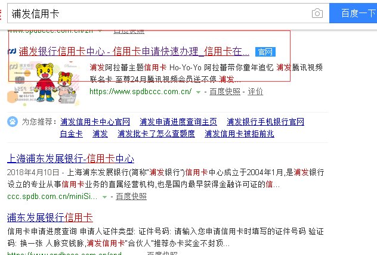Click the 评价 link
377x255 pixels.
pyautogui.click(x=255, y=92)
